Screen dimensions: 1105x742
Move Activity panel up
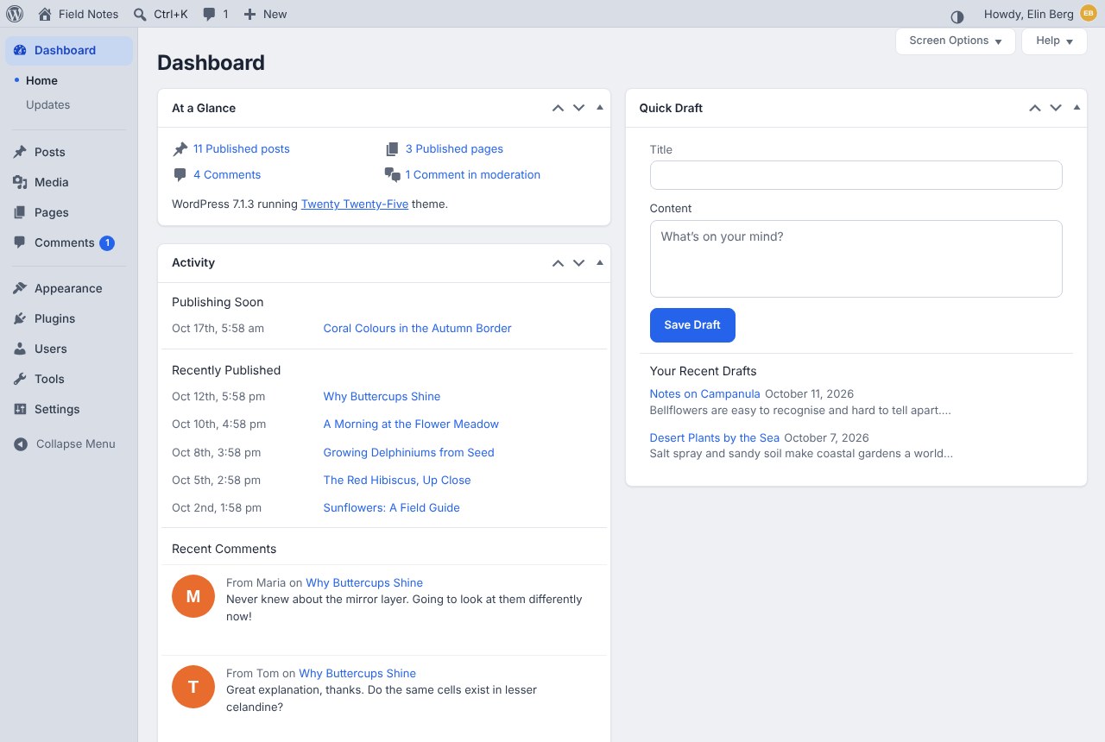(559, 262)
